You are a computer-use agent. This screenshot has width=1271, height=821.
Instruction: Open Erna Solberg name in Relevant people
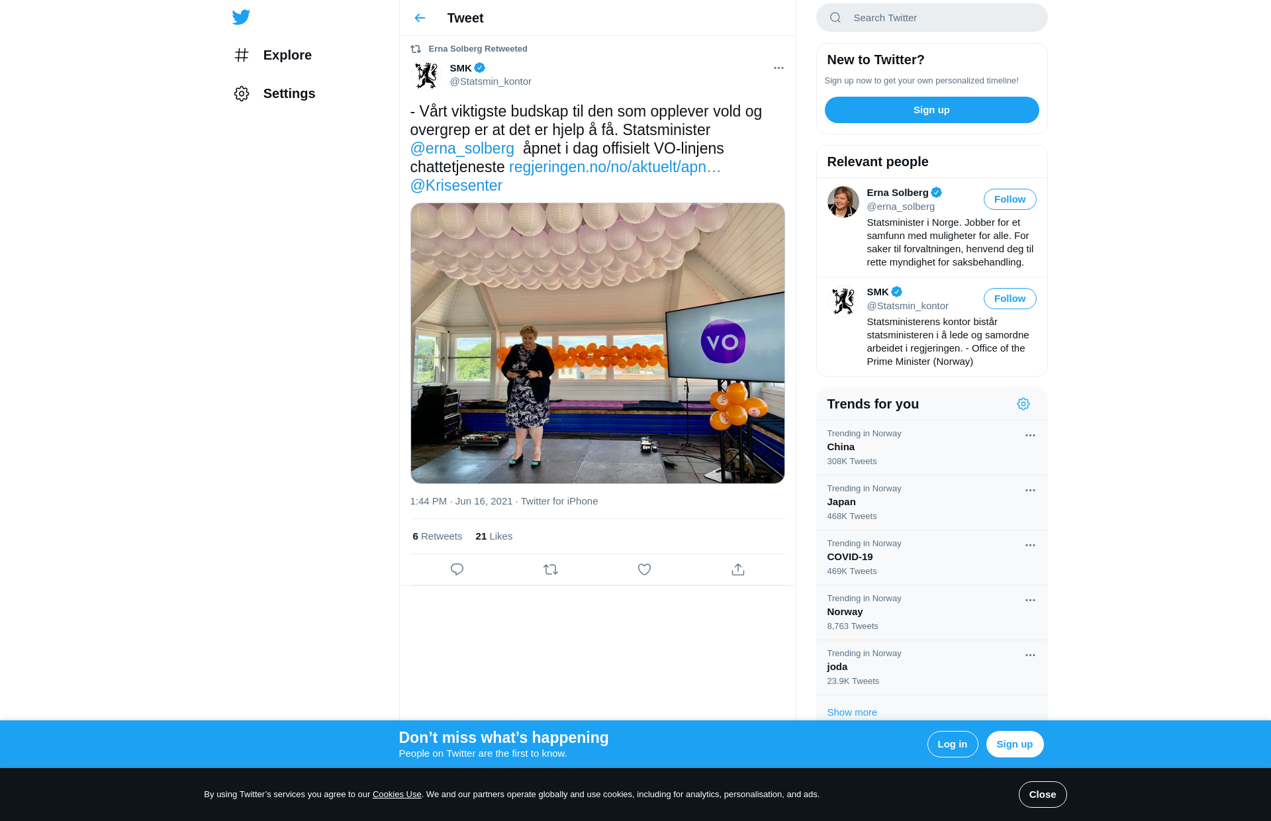(x=897, y=193)
